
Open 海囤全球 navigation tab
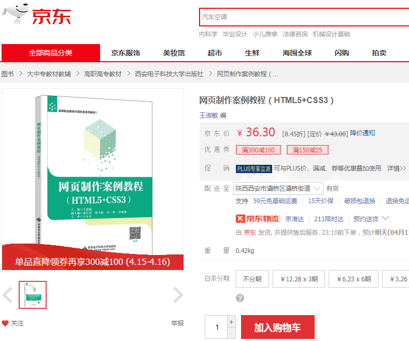coord(297,53)
